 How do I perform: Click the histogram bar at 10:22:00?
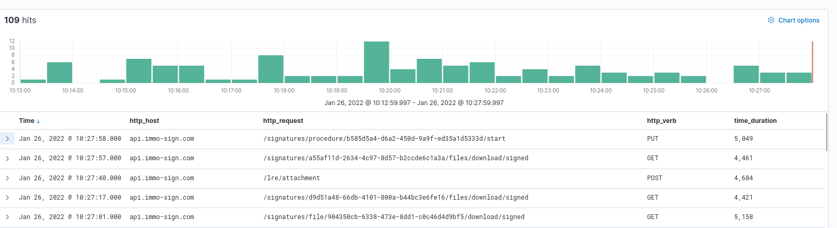508,79
